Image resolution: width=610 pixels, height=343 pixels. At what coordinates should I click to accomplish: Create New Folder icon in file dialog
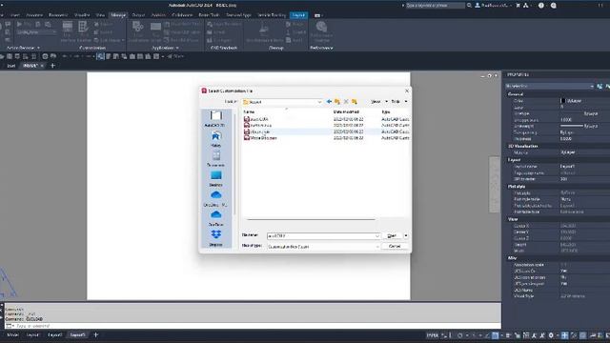pos(355,102)
